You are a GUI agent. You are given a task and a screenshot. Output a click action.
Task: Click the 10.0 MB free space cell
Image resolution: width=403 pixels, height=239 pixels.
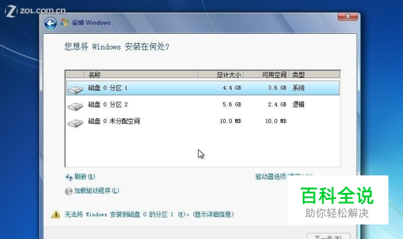(276, 121)
